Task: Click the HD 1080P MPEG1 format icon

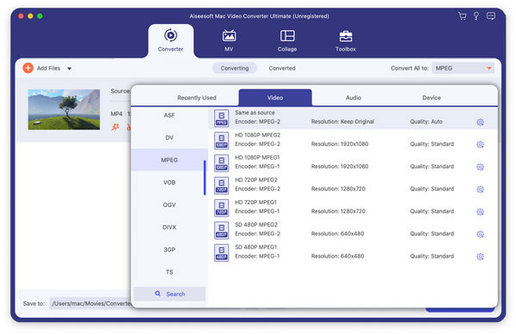Action: 222,163
